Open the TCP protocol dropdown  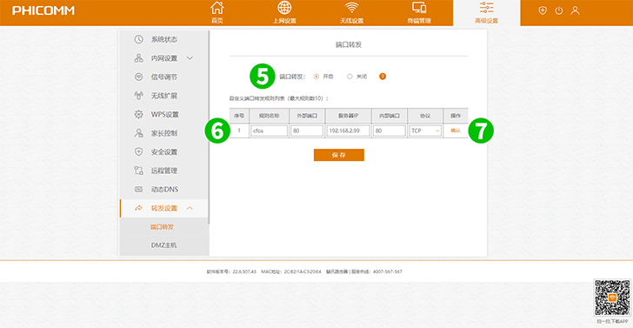point(425,131)
